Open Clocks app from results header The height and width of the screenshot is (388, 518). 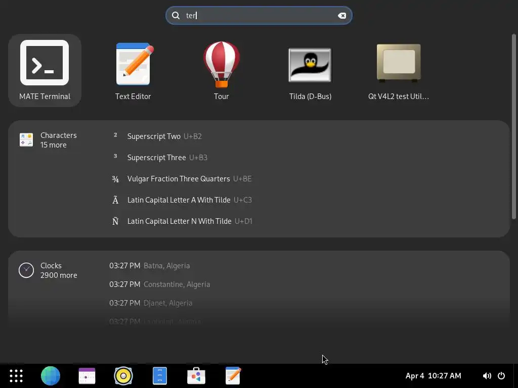51,266
